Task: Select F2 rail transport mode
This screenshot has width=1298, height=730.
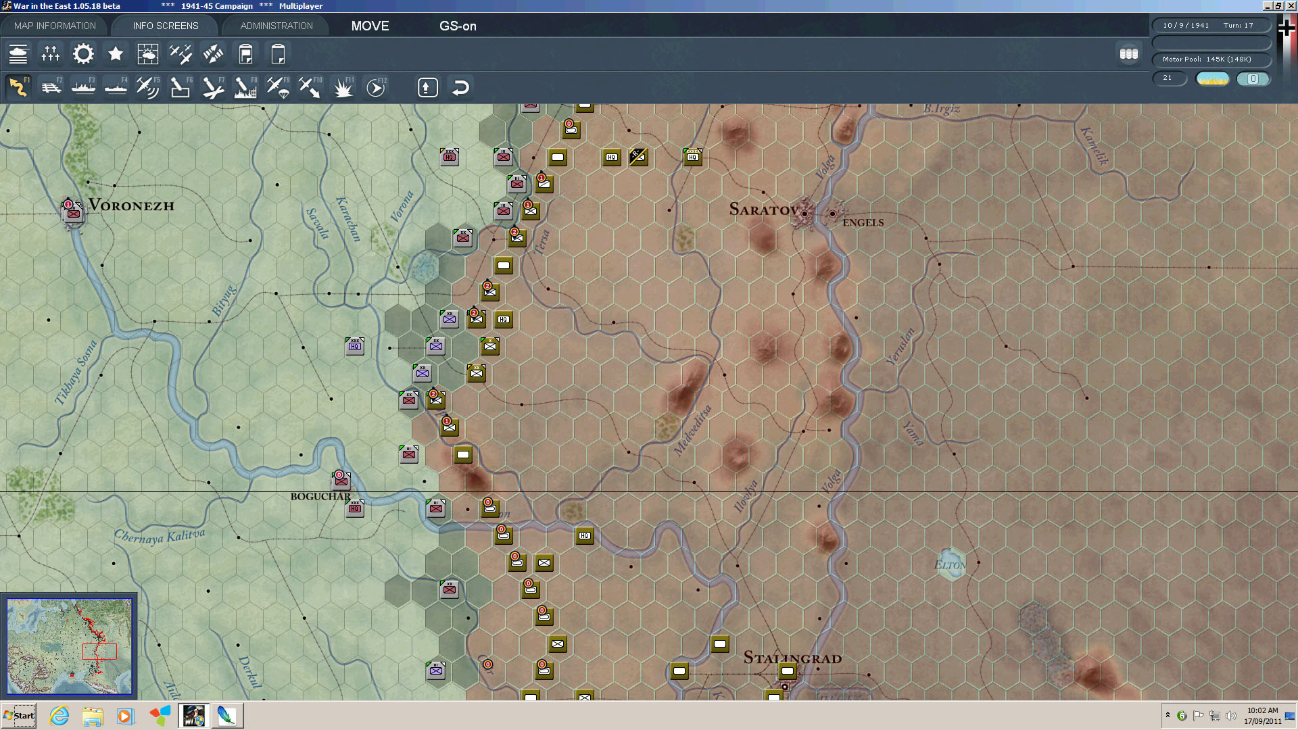Action: click(51, 87)
